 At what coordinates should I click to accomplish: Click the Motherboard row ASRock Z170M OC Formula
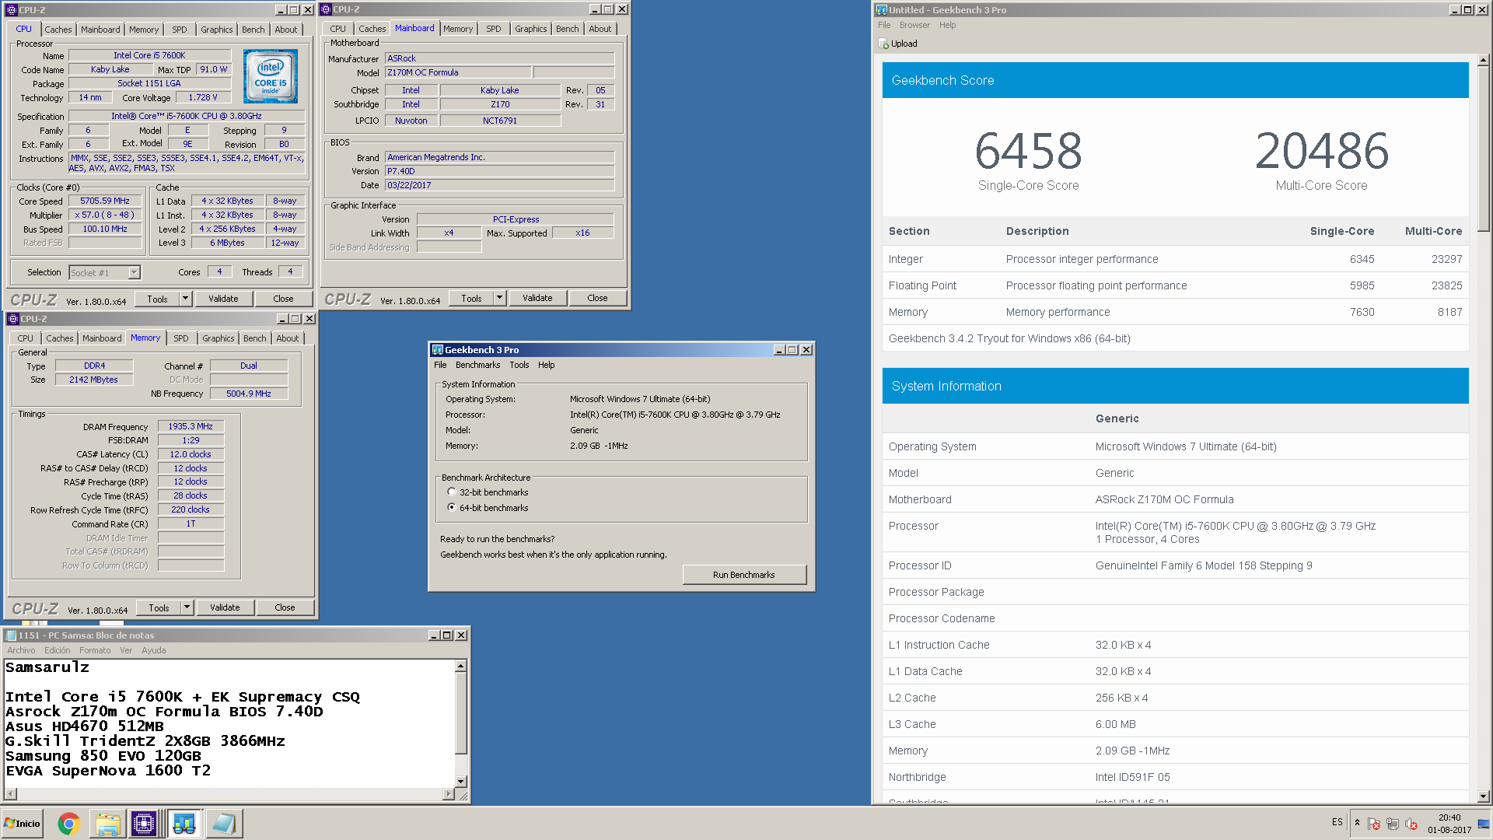1175,499
